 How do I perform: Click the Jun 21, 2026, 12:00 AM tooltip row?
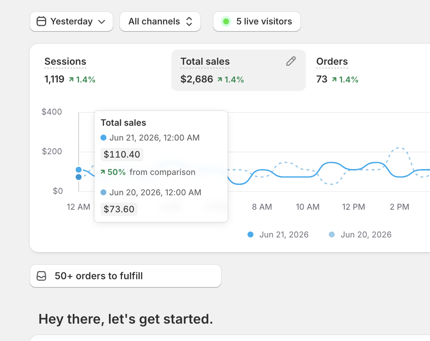(150, 138)
